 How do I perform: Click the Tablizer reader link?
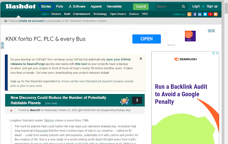click(x=49, y=120)
